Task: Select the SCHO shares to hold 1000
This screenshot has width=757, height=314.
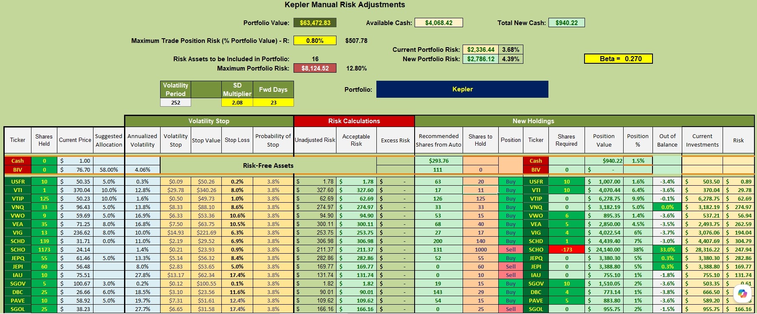Action: tap(480, 249)
